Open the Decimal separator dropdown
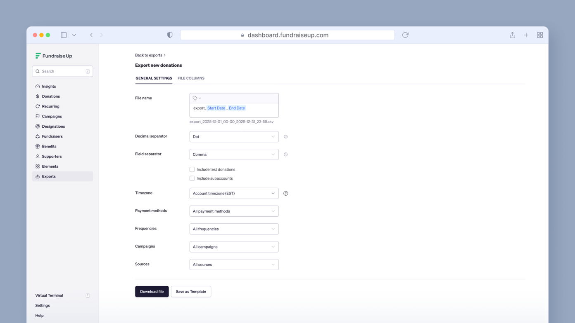The height and width of the screenshot is (323, 575). [x=234, y=136]
